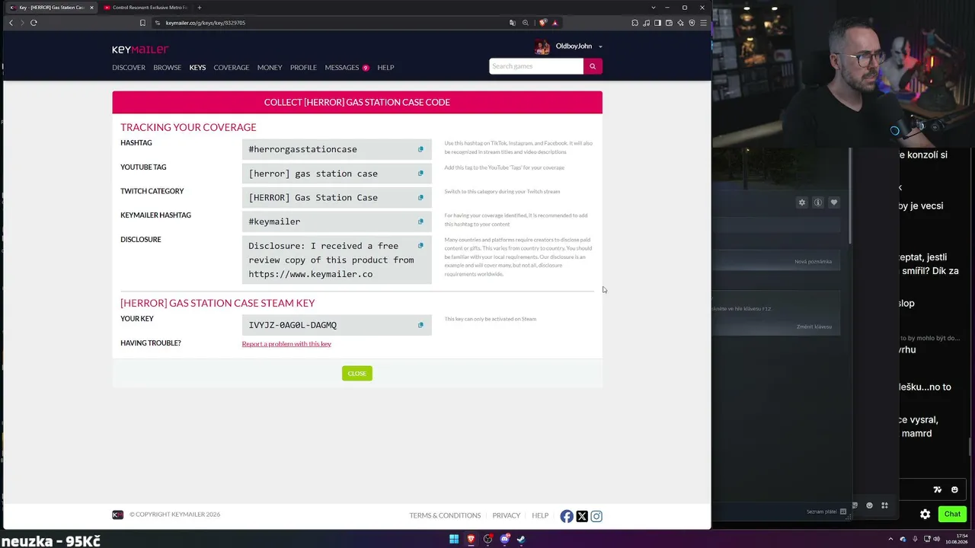Copy the #keymailer hashtag
Viewport: 975px width, 548px height.
click(x=420, y=221)
